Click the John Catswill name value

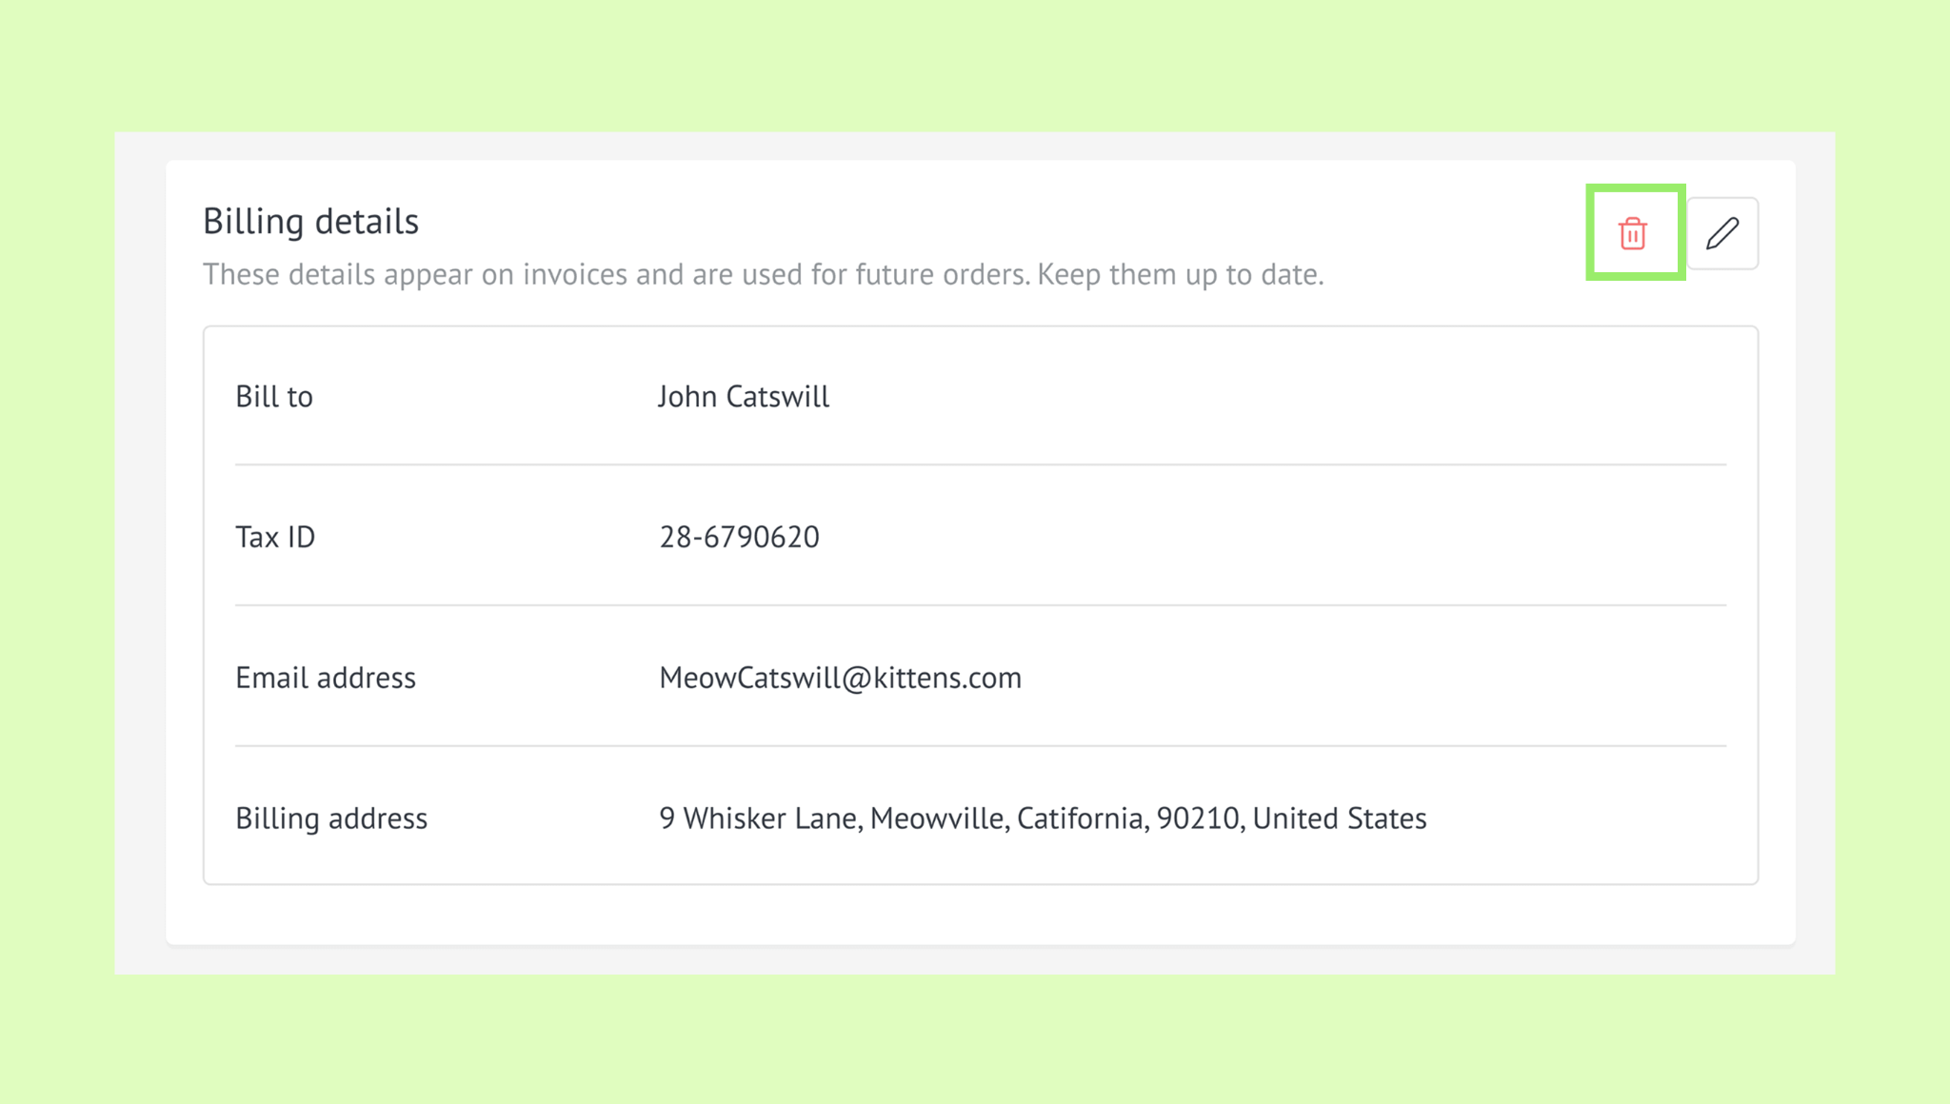(744, 396)
